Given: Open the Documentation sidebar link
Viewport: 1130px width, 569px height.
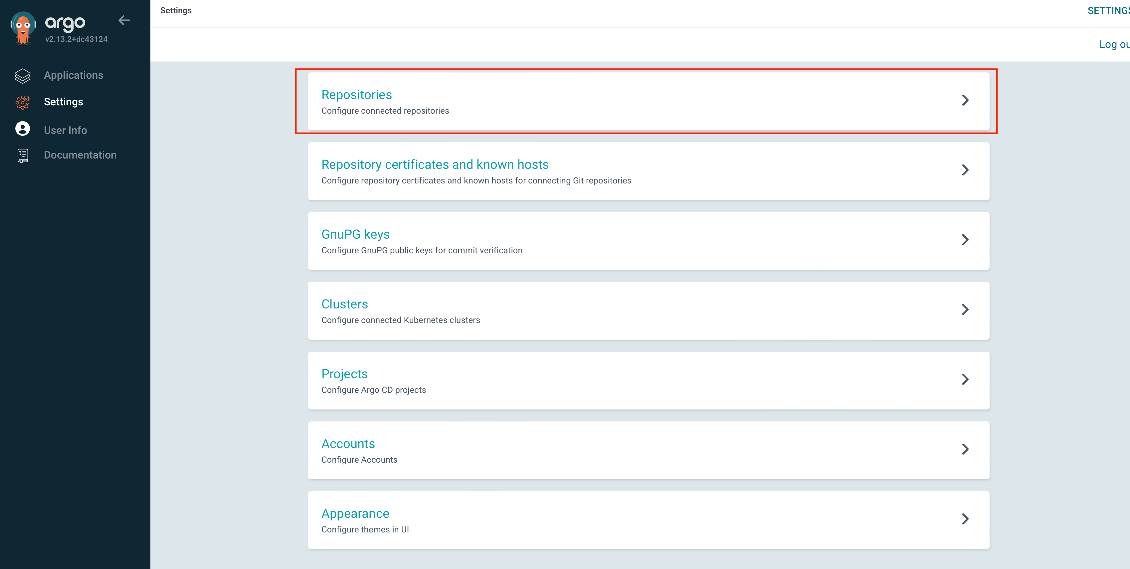Looking at the screenshot, I should 80,155.
